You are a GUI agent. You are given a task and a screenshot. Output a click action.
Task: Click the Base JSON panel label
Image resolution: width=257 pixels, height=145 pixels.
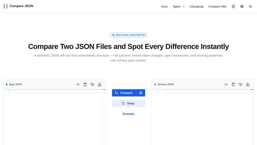15,84
